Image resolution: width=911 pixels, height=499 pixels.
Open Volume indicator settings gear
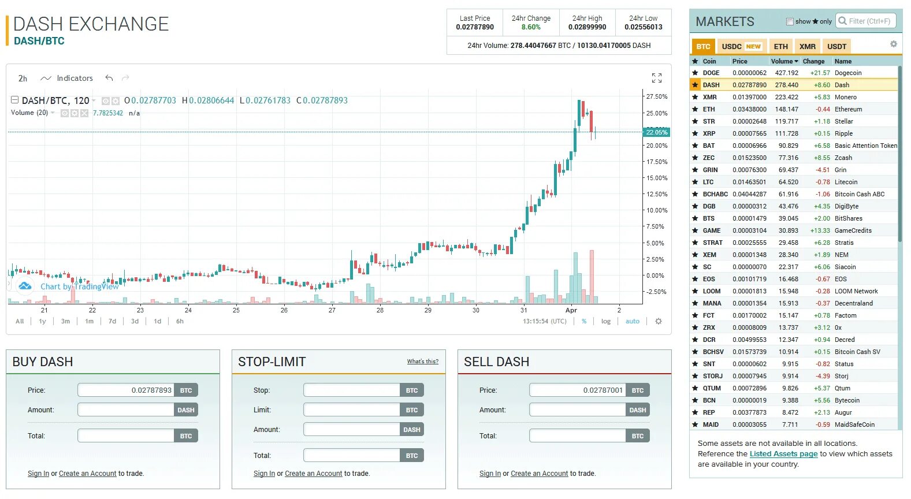tap(75, 113)
